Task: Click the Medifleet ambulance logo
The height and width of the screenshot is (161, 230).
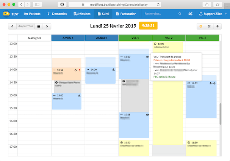Action: pyautogui.click(x=6, y=14)
